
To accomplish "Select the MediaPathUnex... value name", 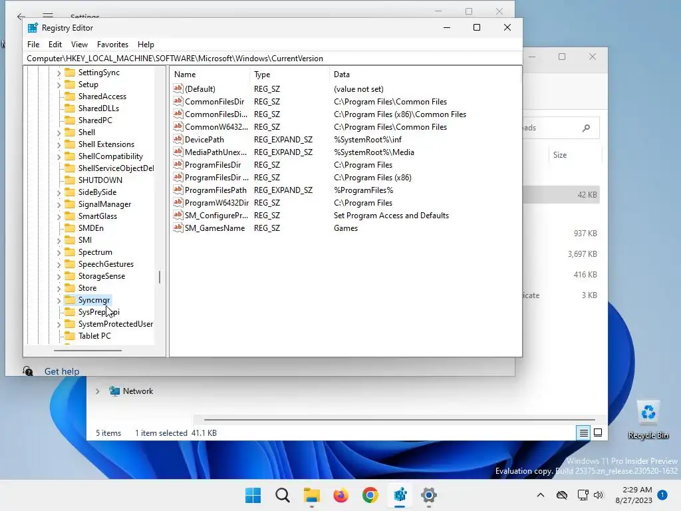I will [215, 152].
